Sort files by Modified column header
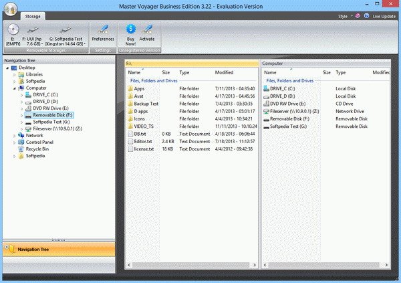The width and height of the screenshot is (401, 283). pos(225,72)
